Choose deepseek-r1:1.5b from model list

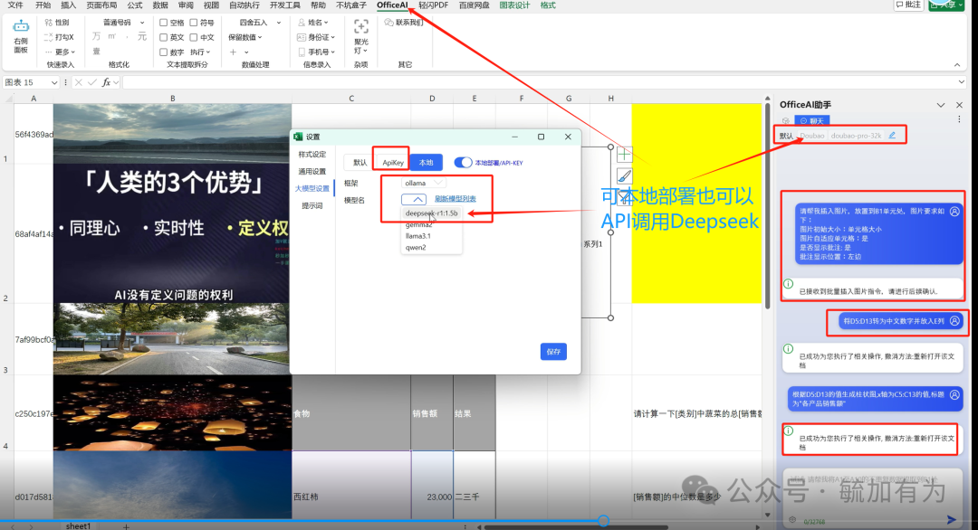click(432, 213)
